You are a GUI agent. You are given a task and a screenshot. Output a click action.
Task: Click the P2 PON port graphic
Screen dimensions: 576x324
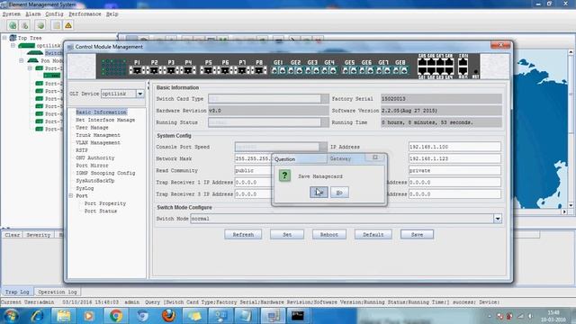click(154, 70)
